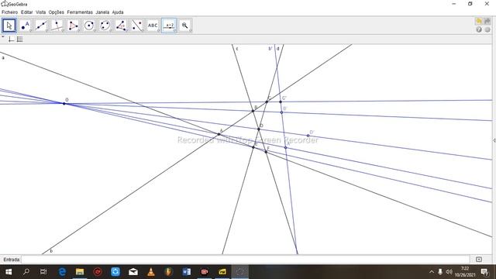Launch Microsoft Edge from the taskbar

(x=62, y=272)
